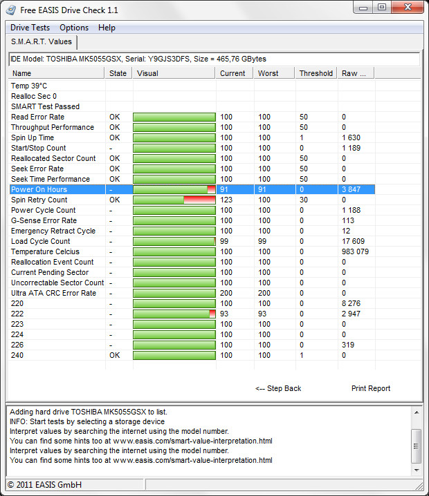Viewport: 429px width, 496px height.
Task: Select the Emergency Retract Cycle row
Action: (192, 231)
